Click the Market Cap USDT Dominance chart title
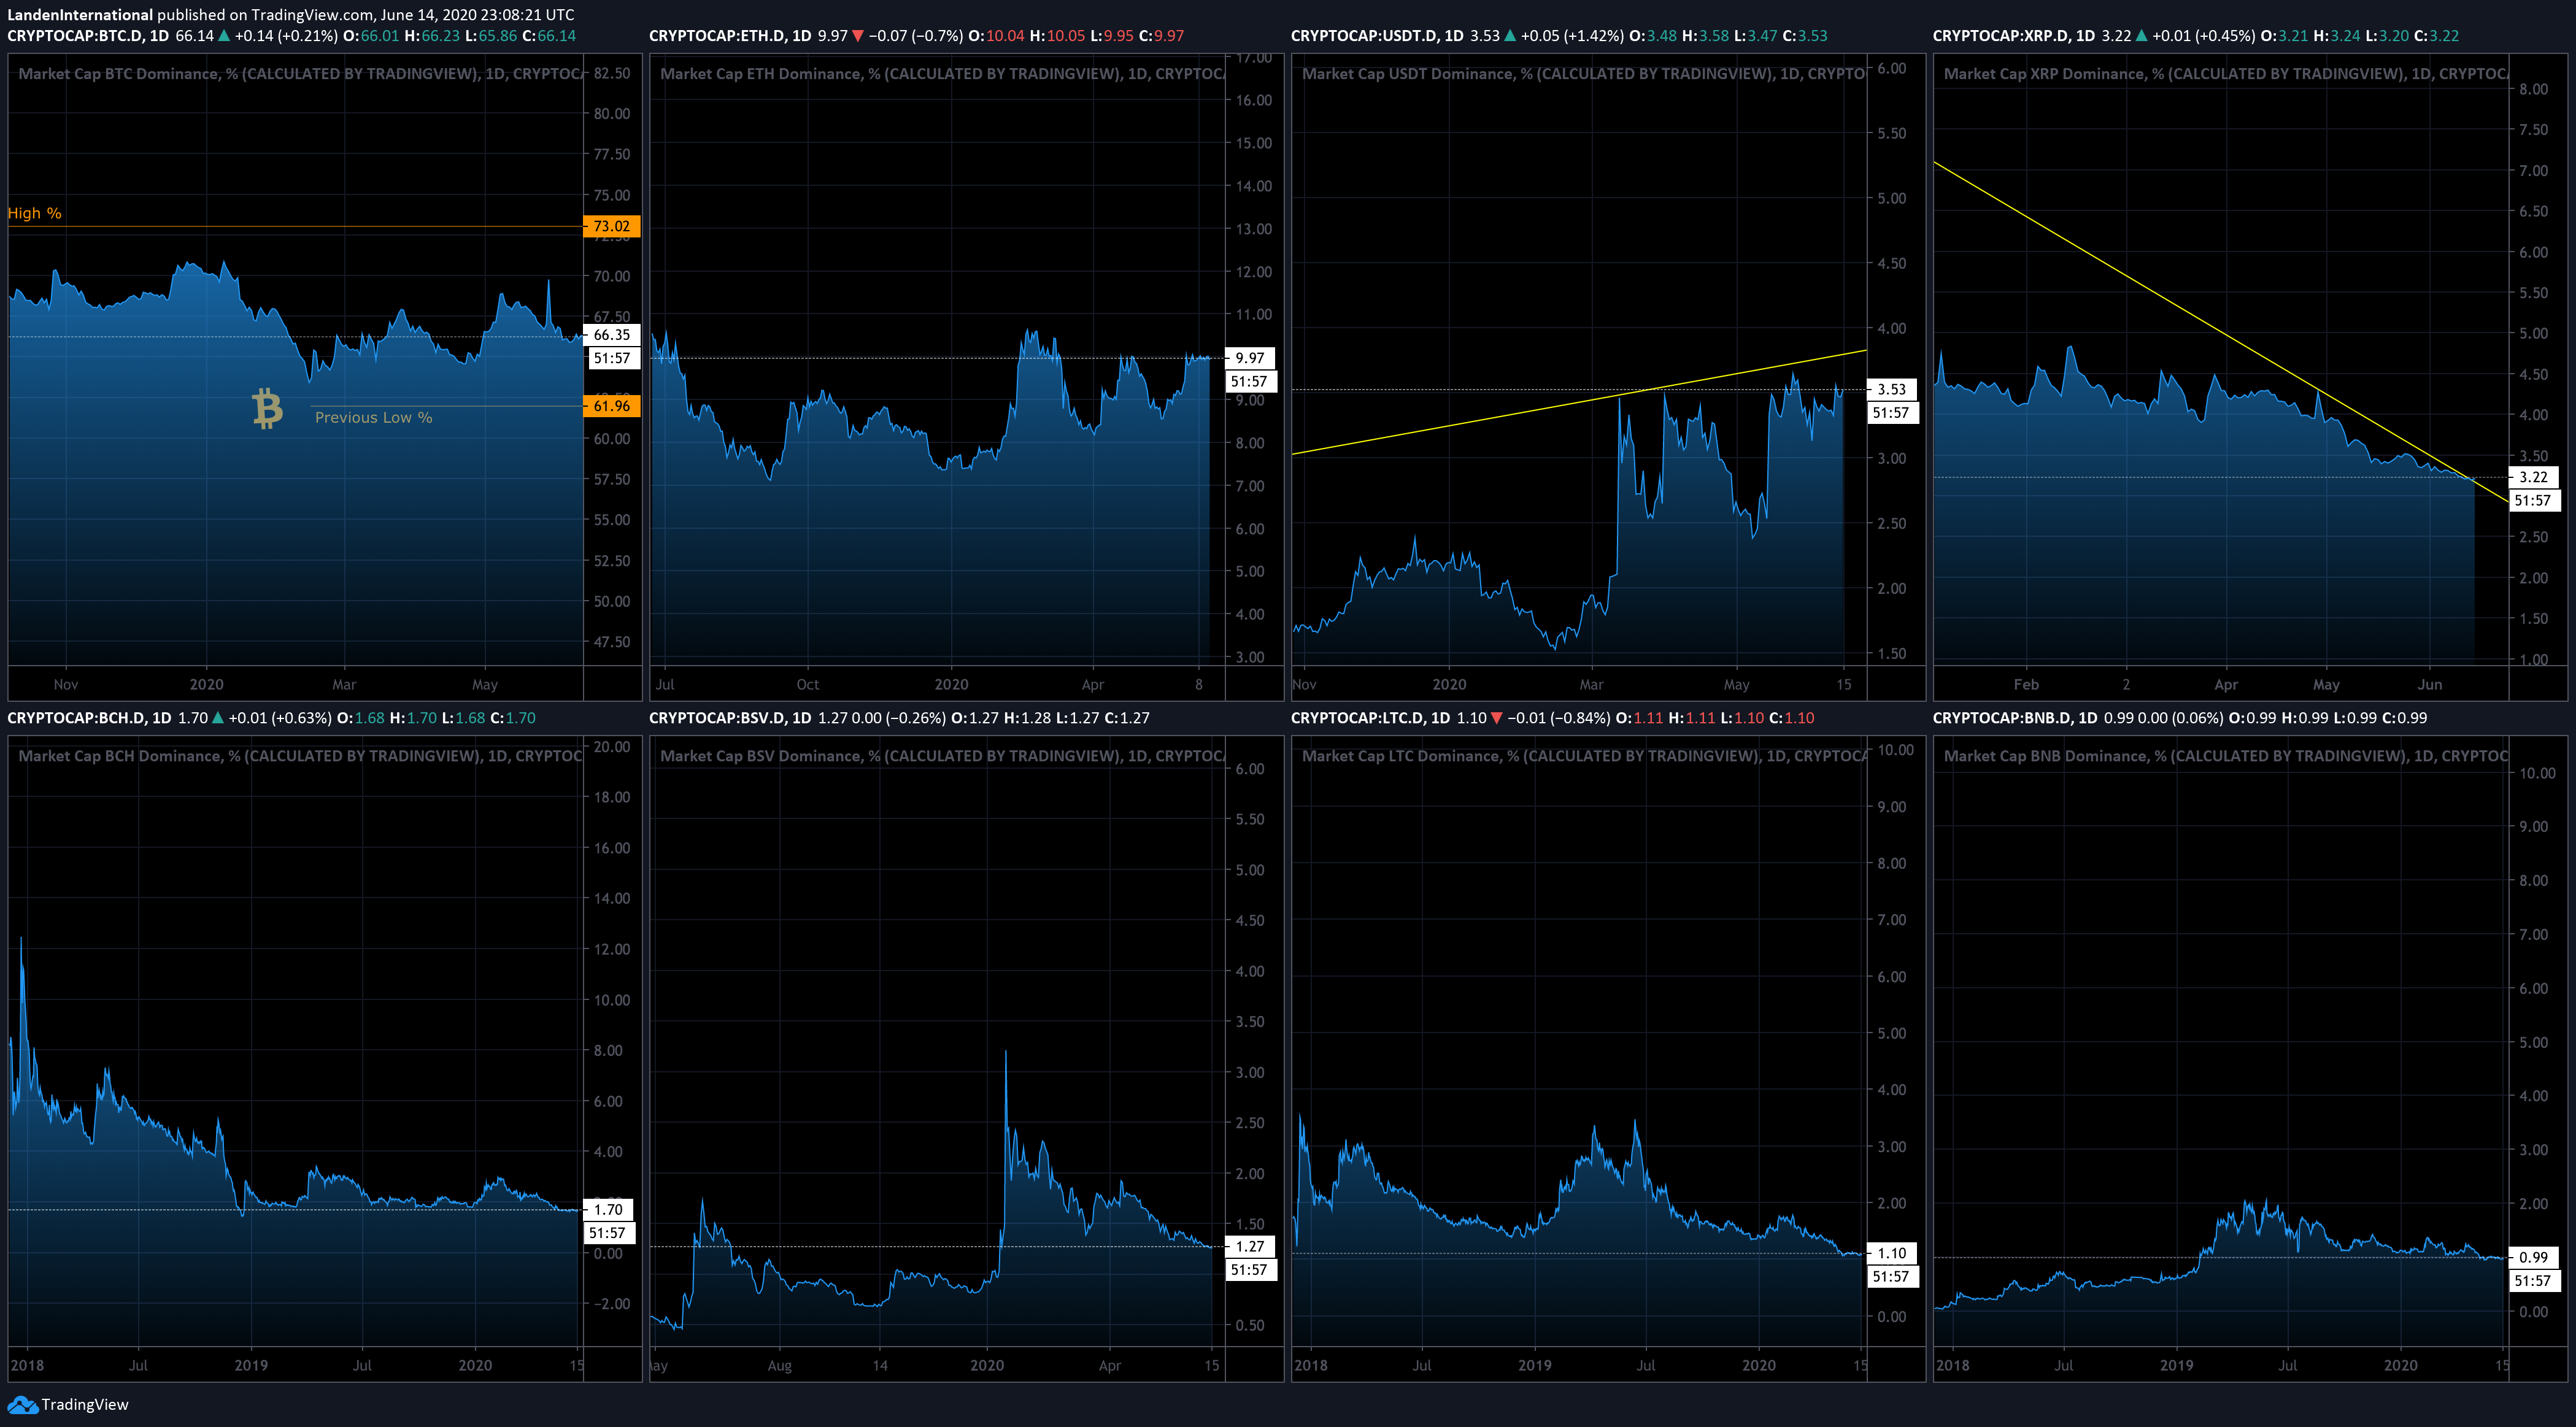Image resolution: width=2576 pixels, height=1427 pixels. [1584, 74]
